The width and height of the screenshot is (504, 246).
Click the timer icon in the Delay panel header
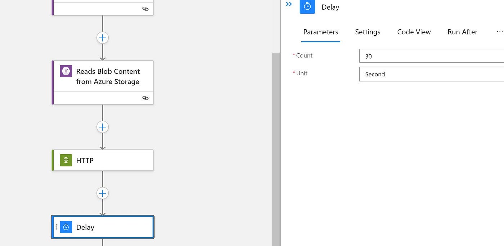307,6
